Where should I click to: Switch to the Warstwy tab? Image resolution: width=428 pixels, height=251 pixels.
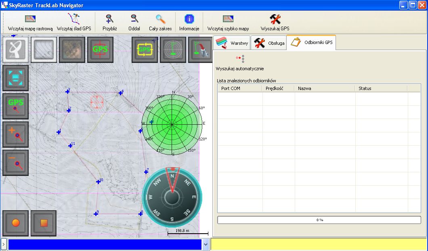click(232, 43)
